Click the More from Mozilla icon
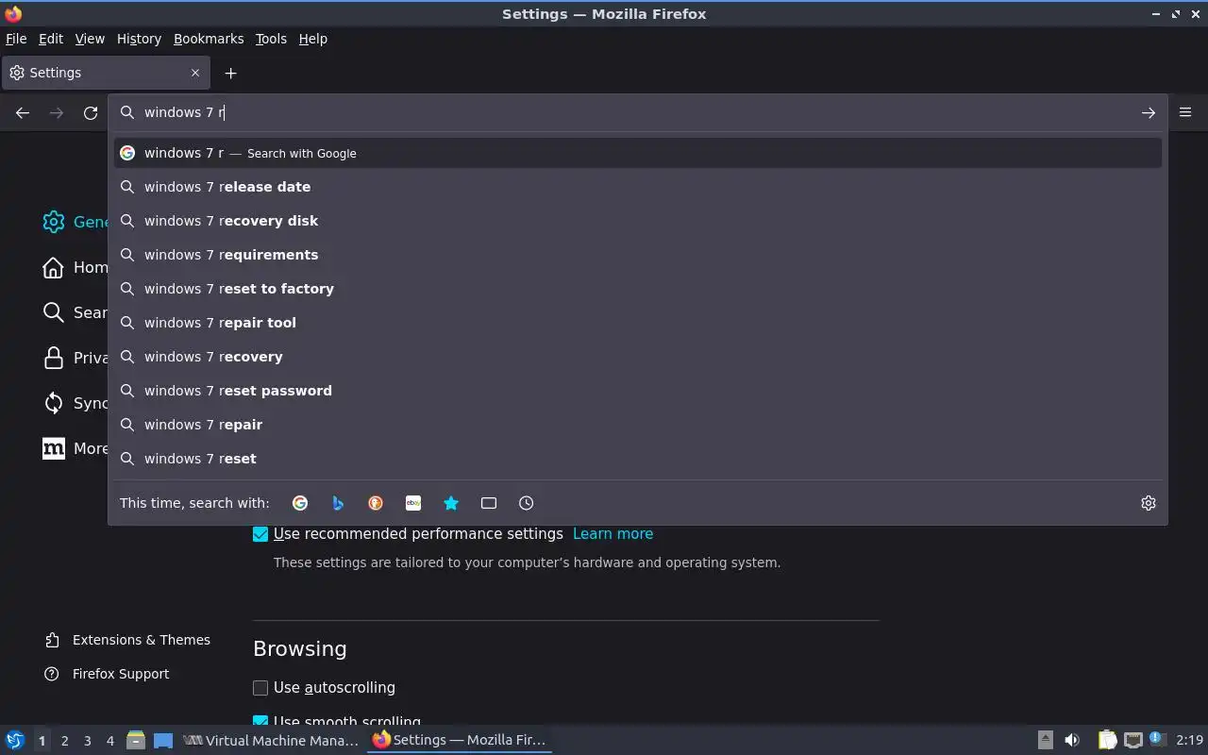 coord(54,448)
